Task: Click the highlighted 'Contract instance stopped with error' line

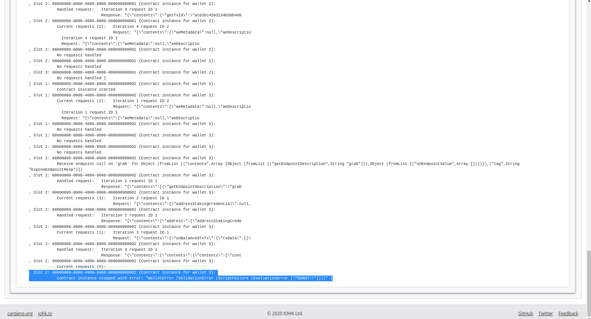Action: [x=194, y=278]
